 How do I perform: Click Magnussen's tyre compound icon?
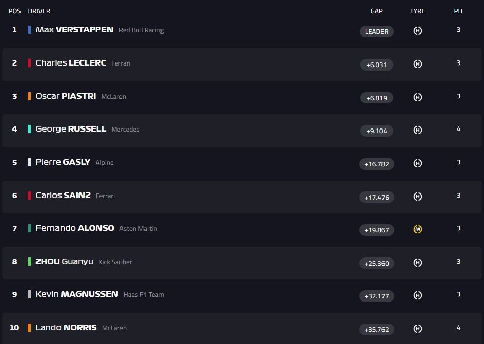(417, 295)
